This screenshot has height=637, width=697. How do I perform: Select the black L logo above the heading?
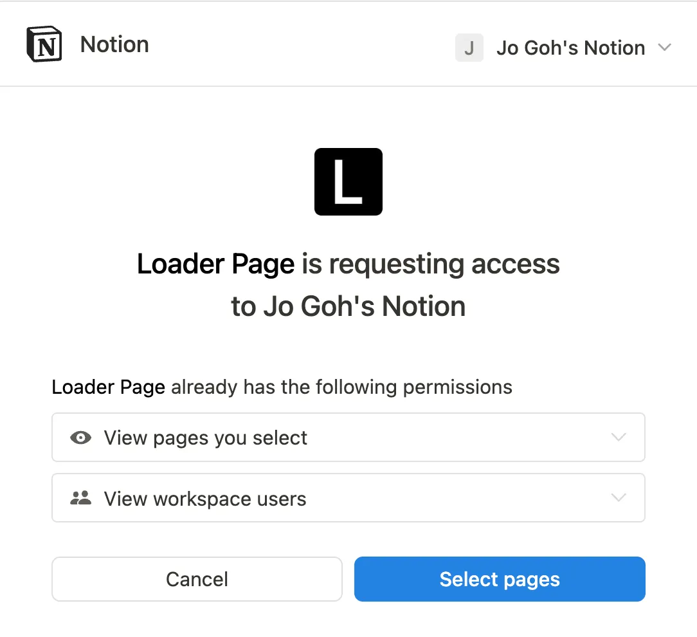tap(348, 181)
